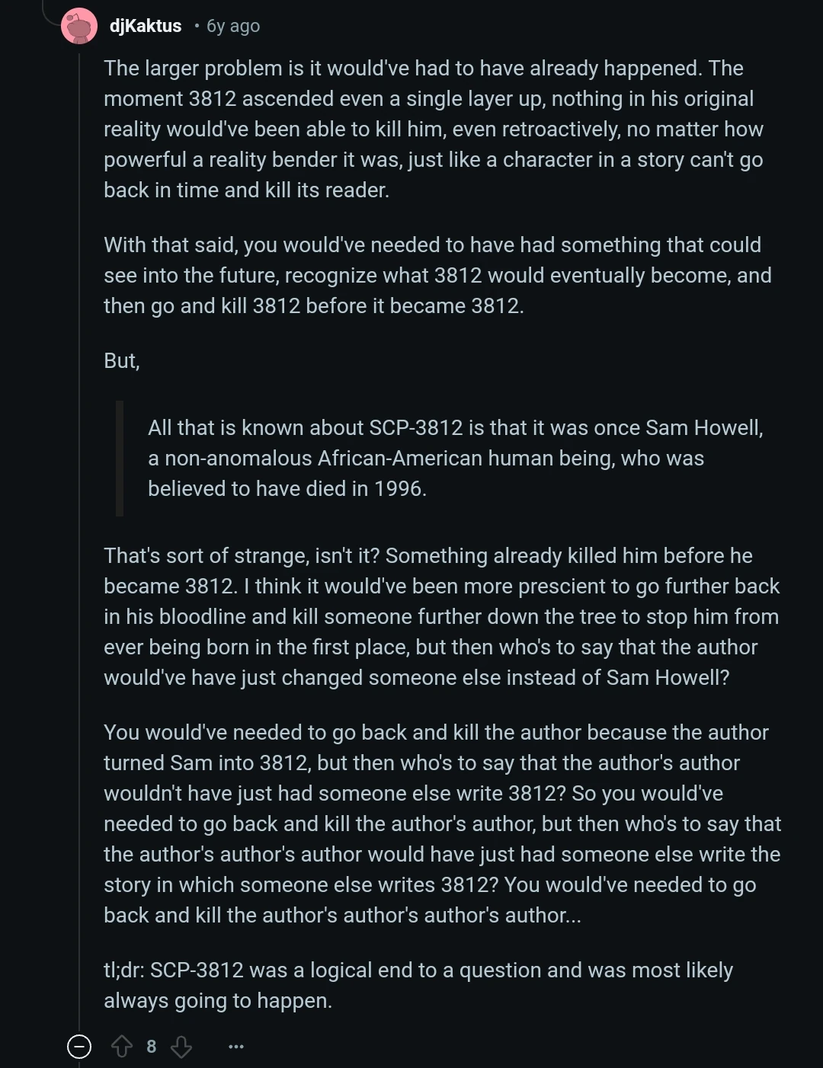Click the djKaktus user avatar
This screenshot has height=1068, width=823.
tap(79, 27)
